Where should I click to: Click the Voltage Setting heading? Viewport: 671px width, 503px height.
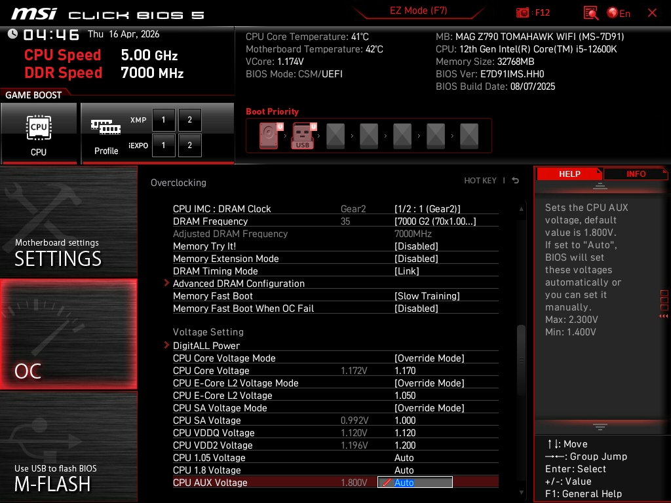coord(208,332)
